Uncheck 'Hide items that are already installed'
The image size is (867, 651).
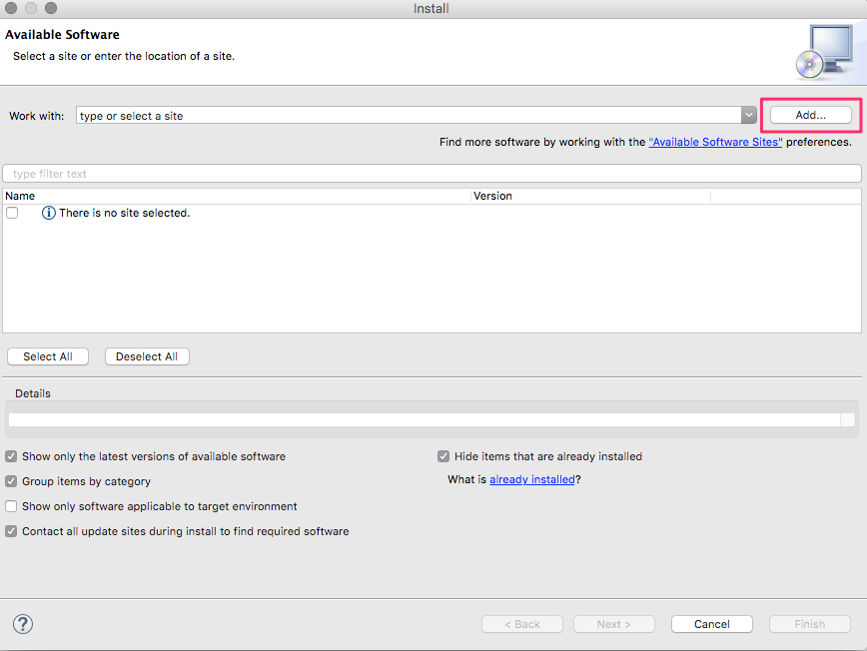click(x=443, y=455)
